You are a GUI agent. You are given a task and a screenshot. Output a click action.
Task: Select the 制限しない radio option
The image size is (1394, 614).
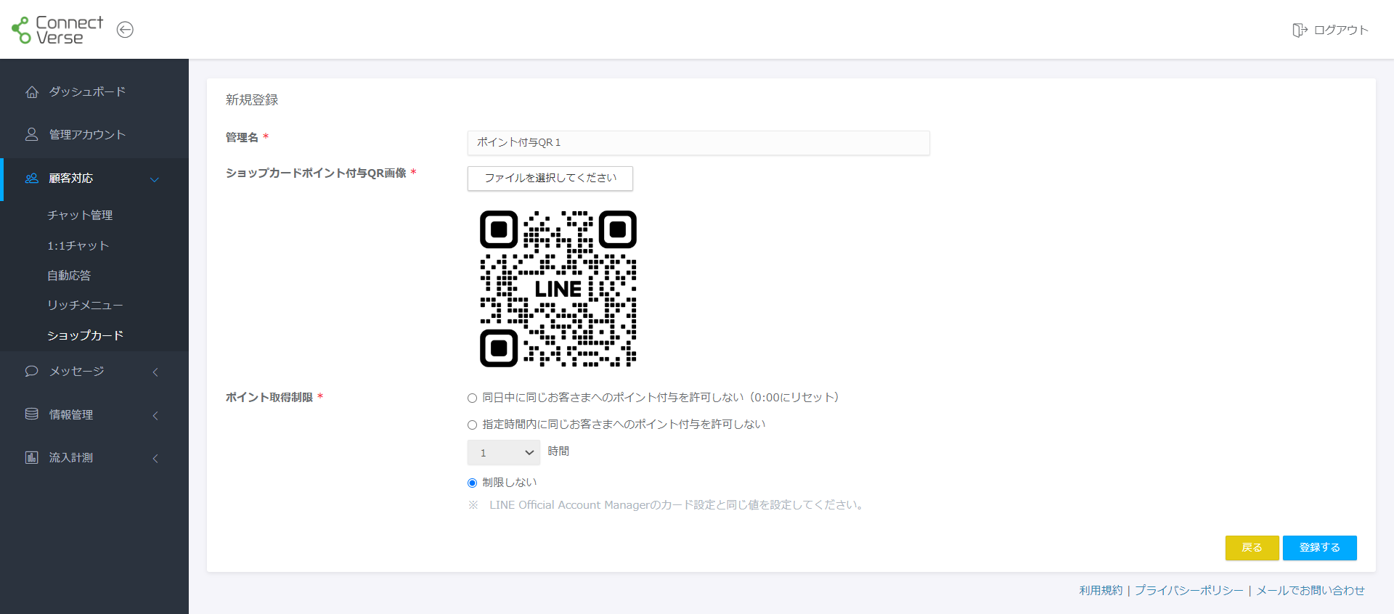472,483
